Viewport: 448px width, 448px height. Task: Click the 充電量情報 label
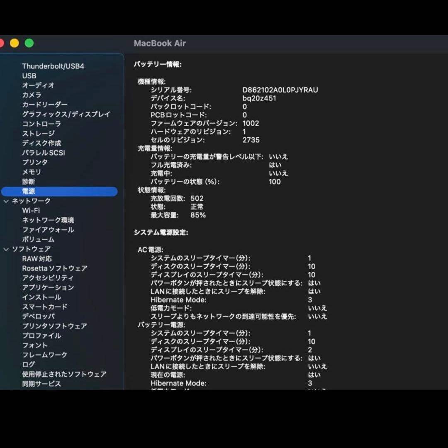click(155, 149)
